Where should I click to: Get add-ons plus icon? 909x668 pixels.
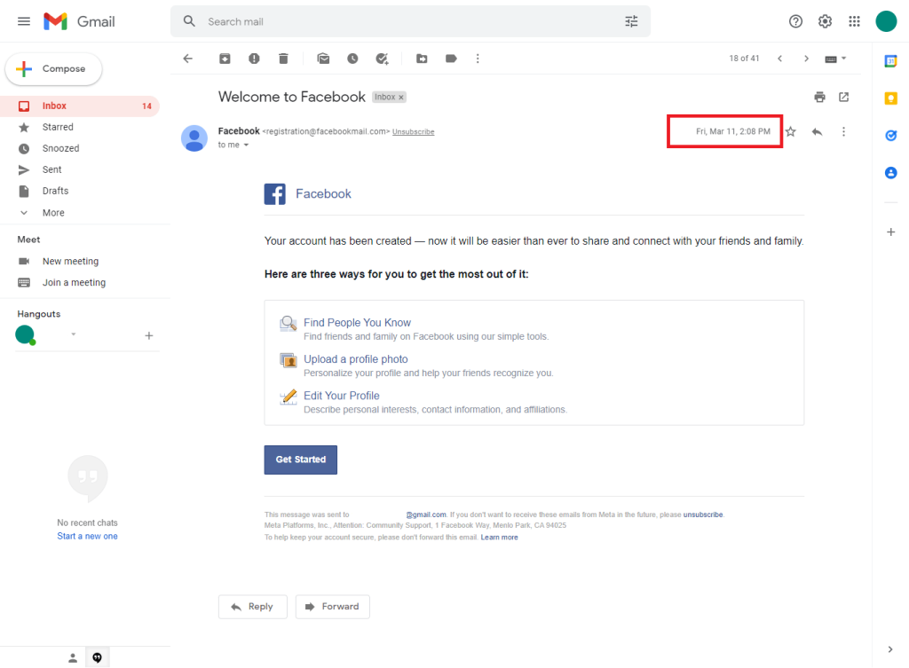click(891, 232)
